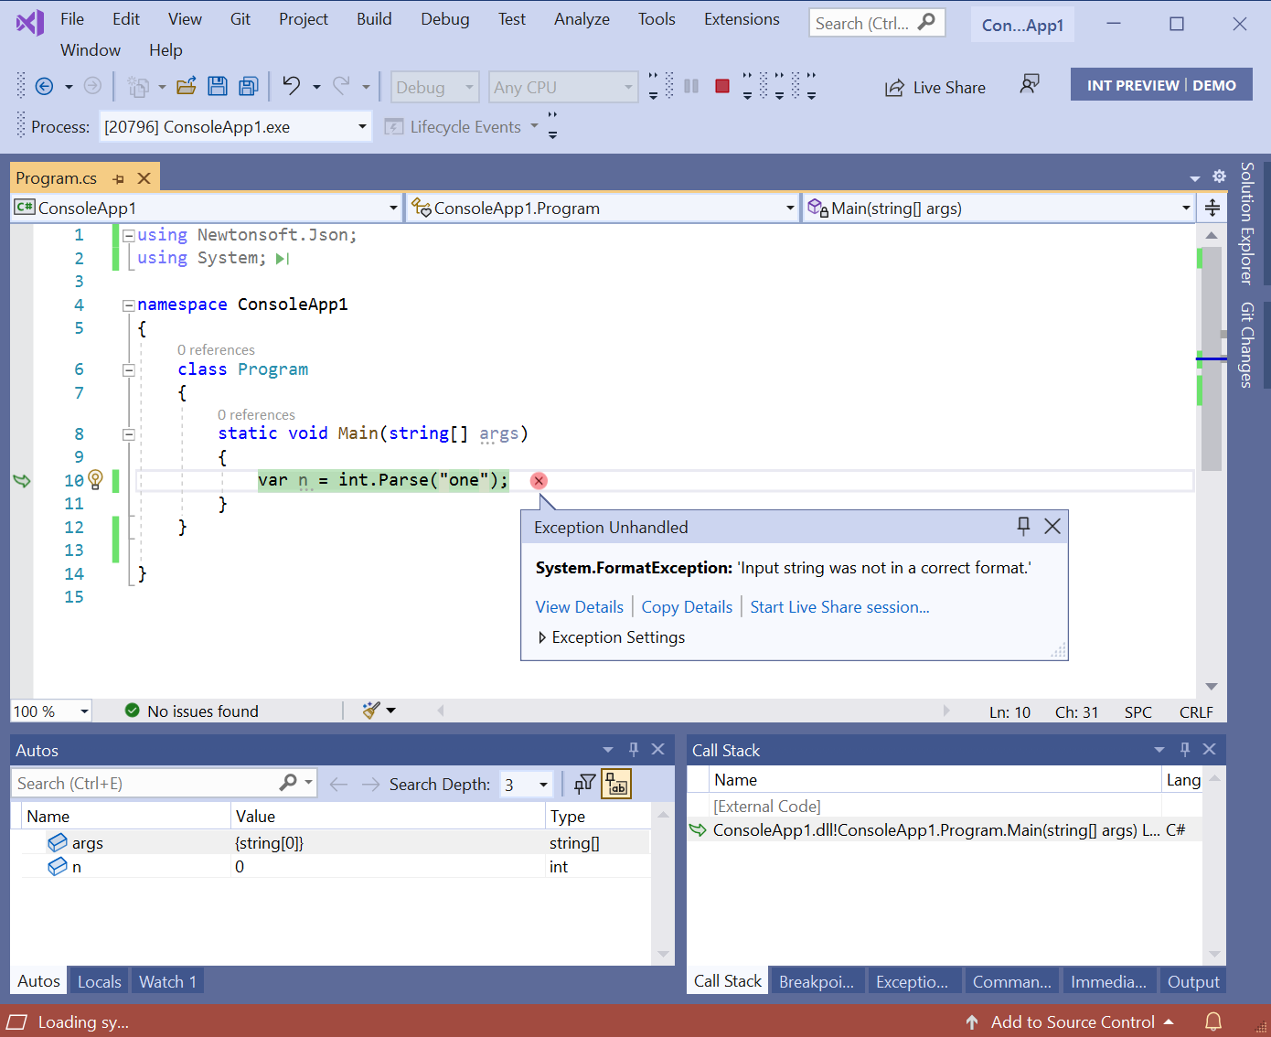This screenshot has width=1271, height=1037.
Task: Open the Solution Explorer side tab
Action: click(1246, 223)
